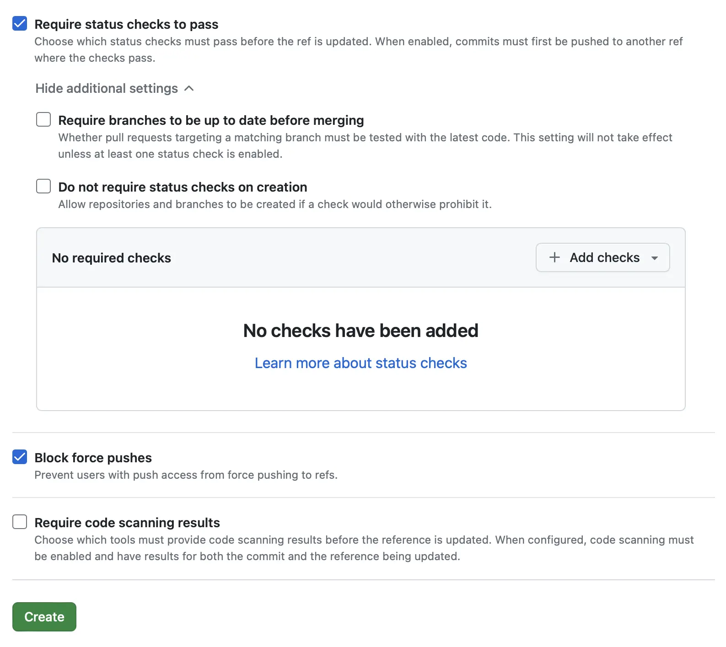Viewport: 726px width, 647px height.
Task: Click the "Require branches to be up to date" label
Action: pos(211,120)
